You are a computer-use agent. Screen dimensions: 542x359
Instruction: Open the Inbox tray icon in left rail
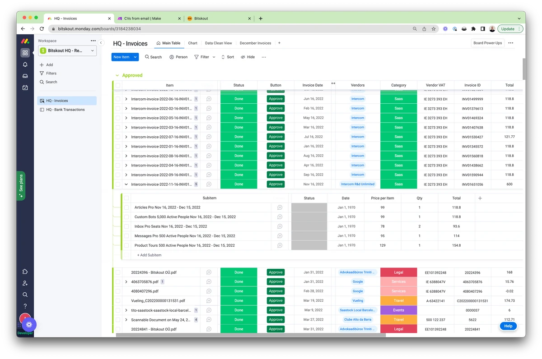click(25, 76)
